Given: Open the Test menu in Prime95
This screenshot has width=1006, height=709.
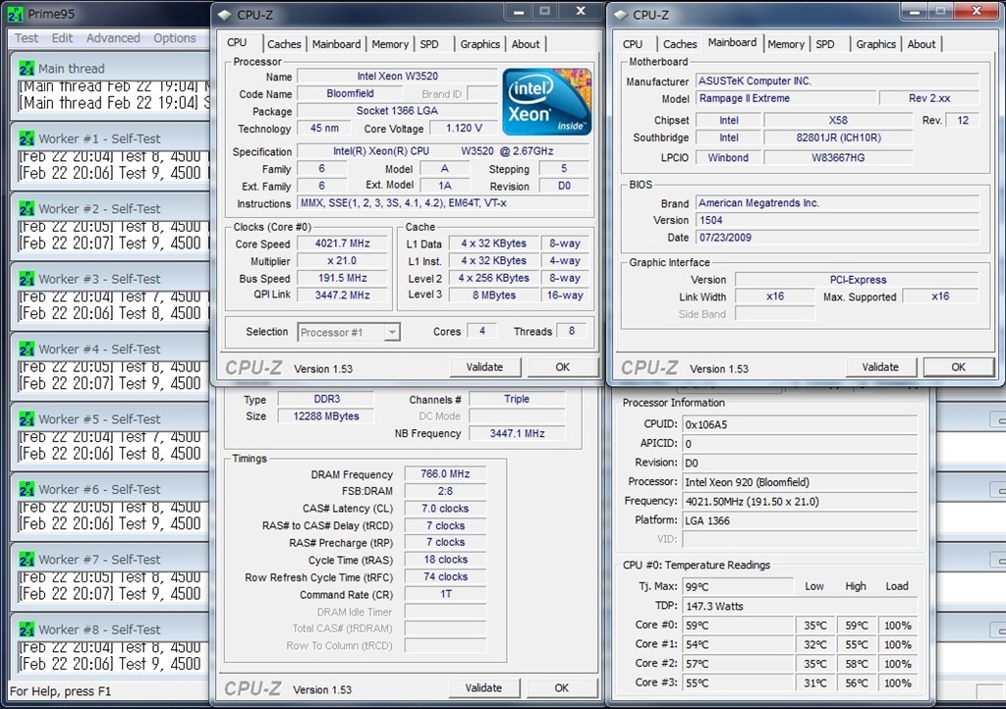Looking at the screenshot, I should pos(27,38).
